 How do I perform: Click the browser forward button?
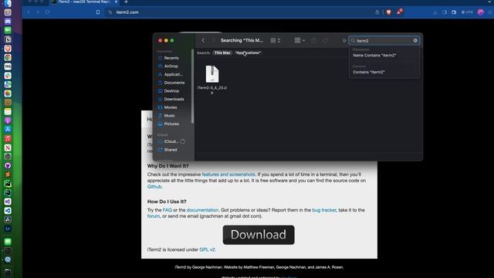pos(38,12)
